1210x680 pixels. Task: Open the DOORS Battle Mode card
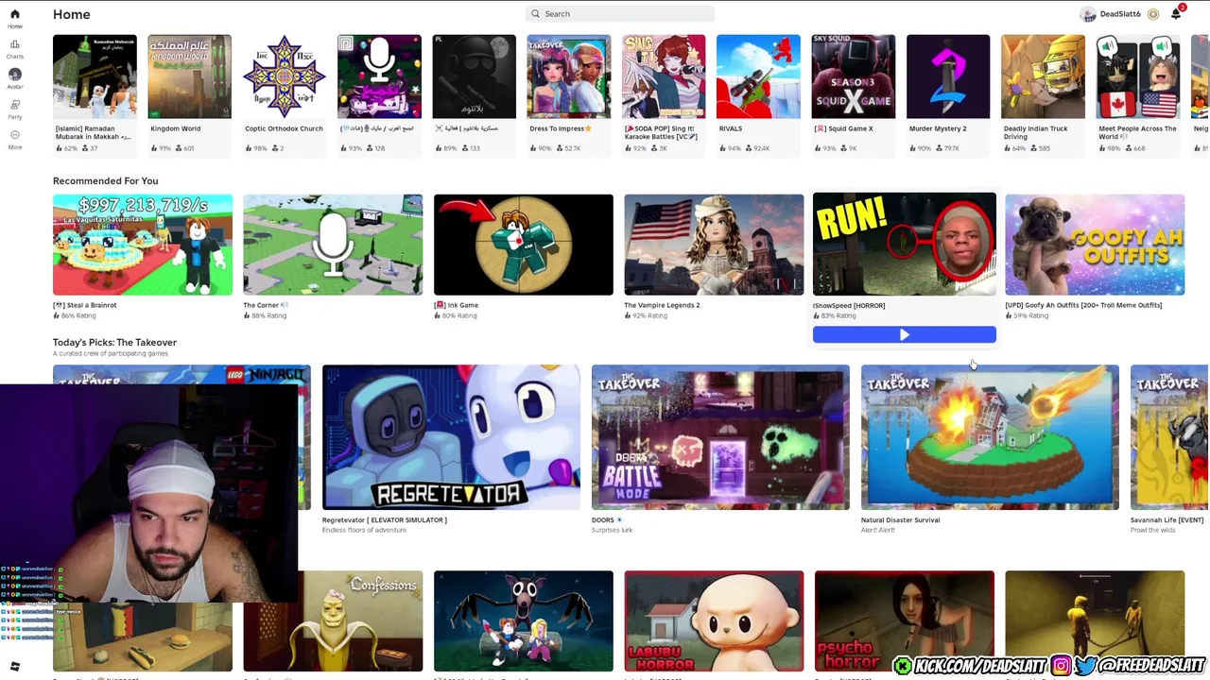720,437
